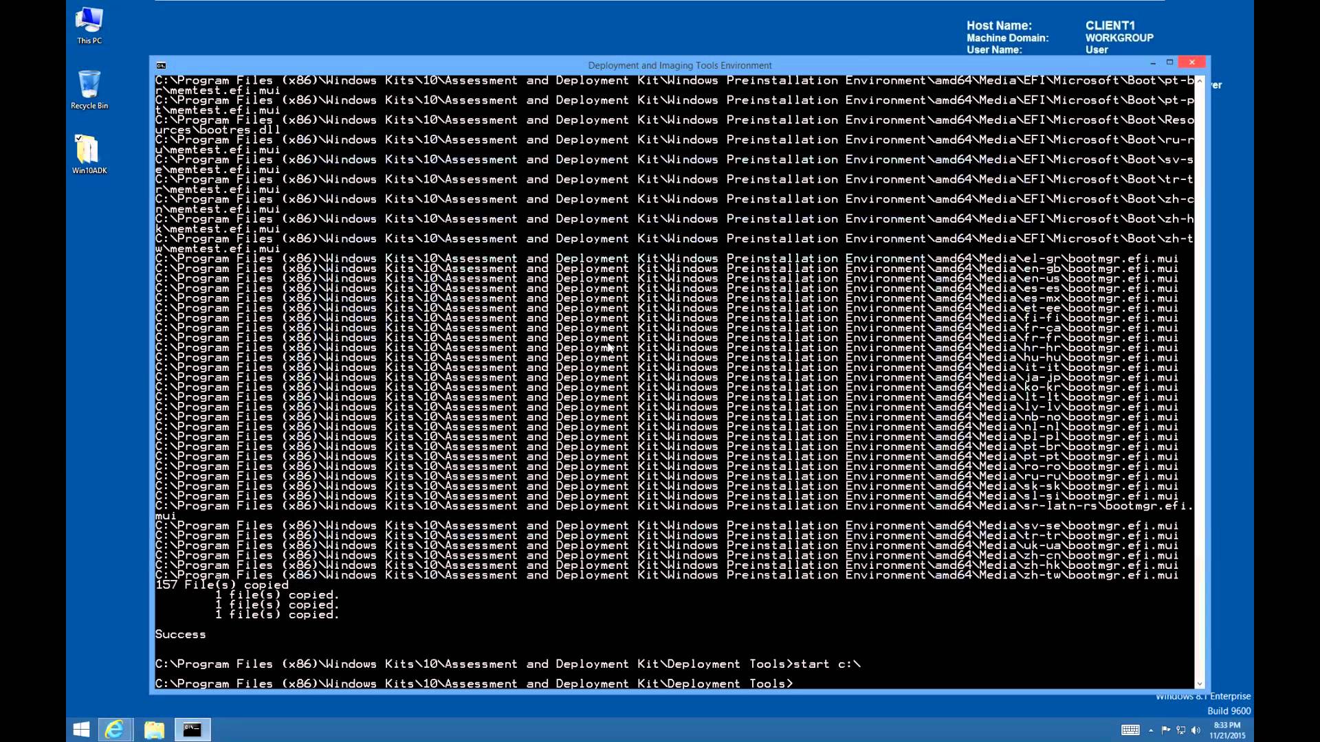
Task: Click Recycle Bin desktop icon
Action: (x=90, y=90)
